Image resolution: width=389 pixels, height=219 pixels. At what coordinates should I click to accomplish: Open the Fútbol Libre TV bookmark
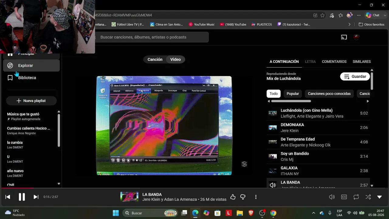pos(128,24)
